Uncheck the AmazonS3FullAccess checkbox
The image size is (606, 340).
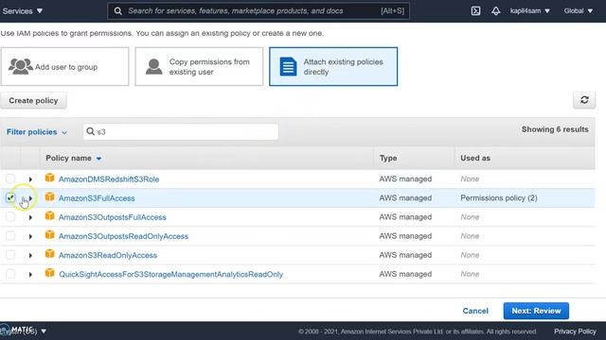[10, 197]
